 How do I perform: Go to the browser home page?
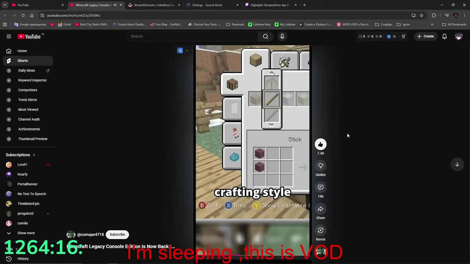32,15
